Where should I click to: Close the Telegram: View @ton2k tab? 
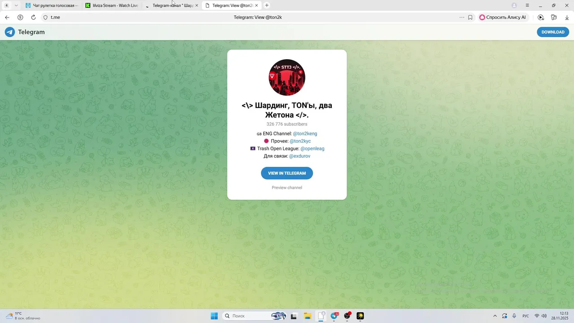[257, 5]
